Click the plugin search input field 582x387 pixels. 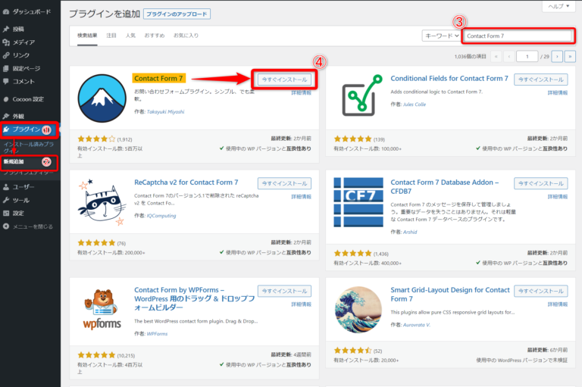[x=518, y=36]
